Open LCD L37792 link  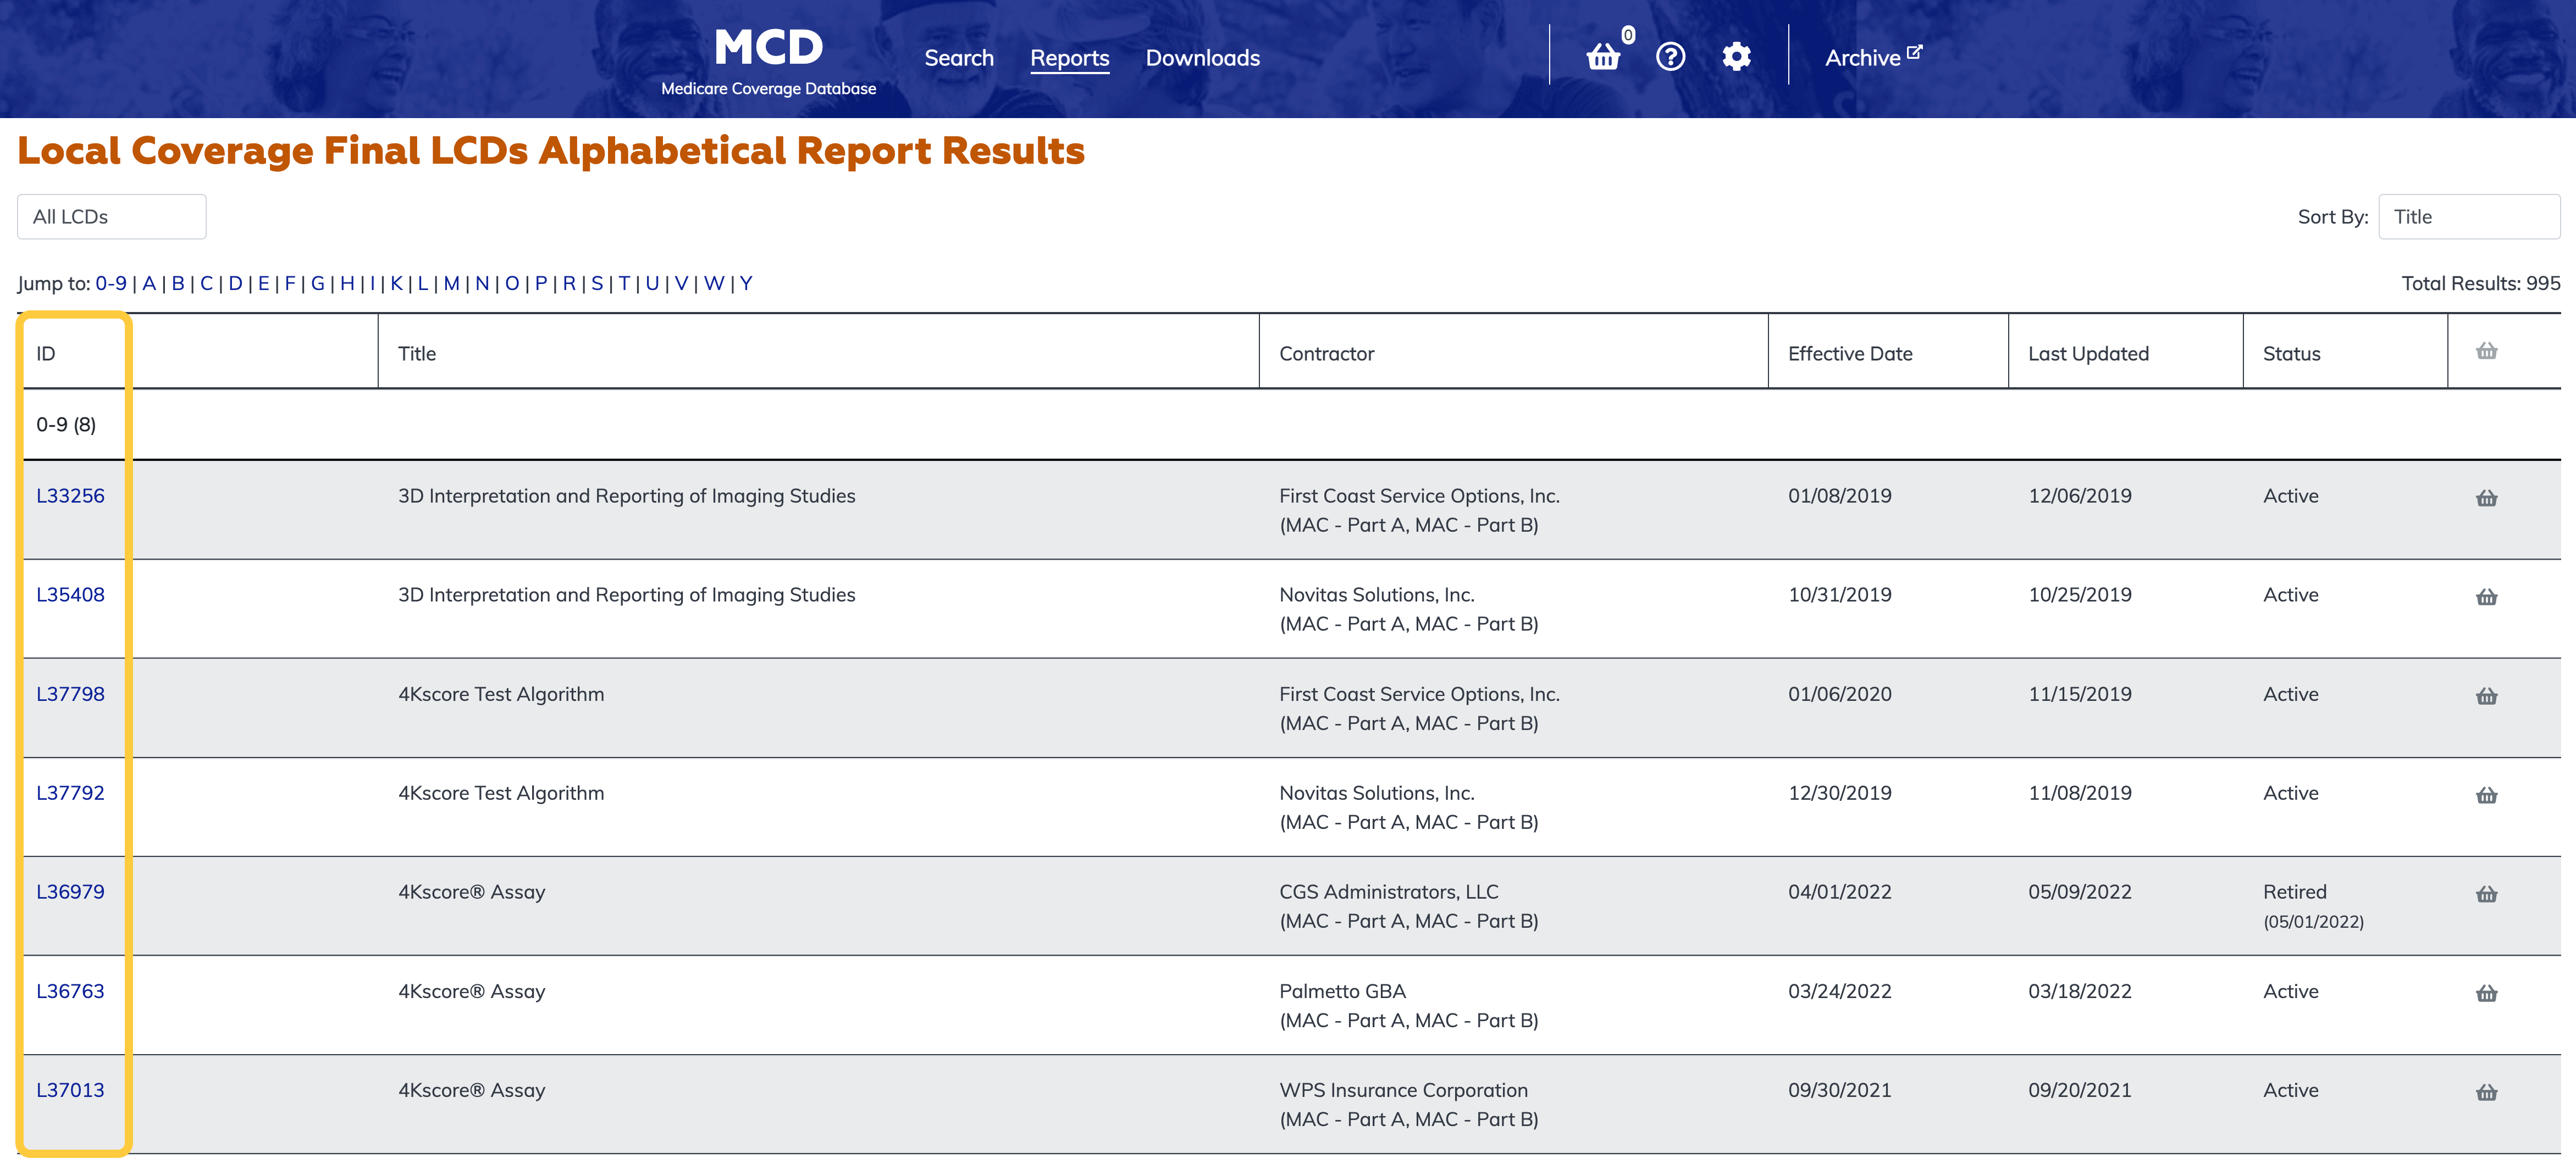70,792
